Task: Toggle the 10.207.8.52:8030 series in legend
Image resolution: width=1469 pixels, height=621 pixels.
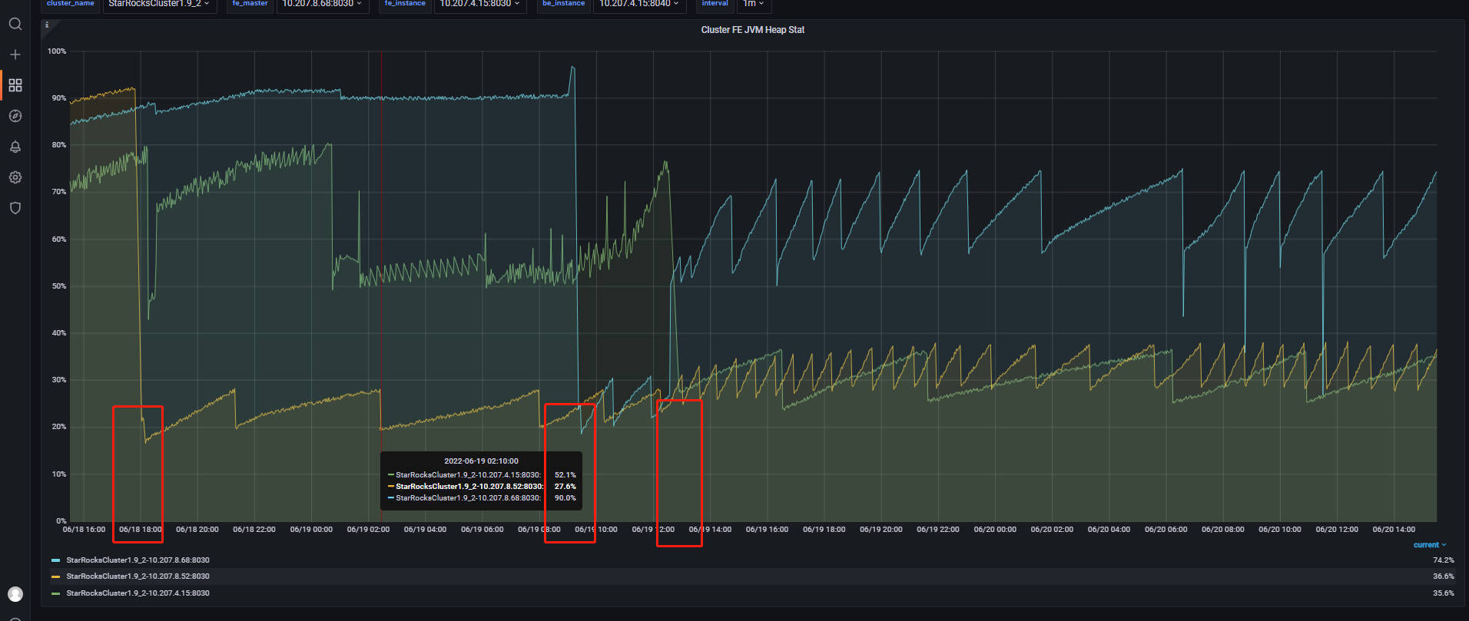Action: (138, 576)
